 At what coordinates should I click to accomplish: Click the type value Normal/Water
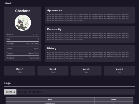coord(34,53)
